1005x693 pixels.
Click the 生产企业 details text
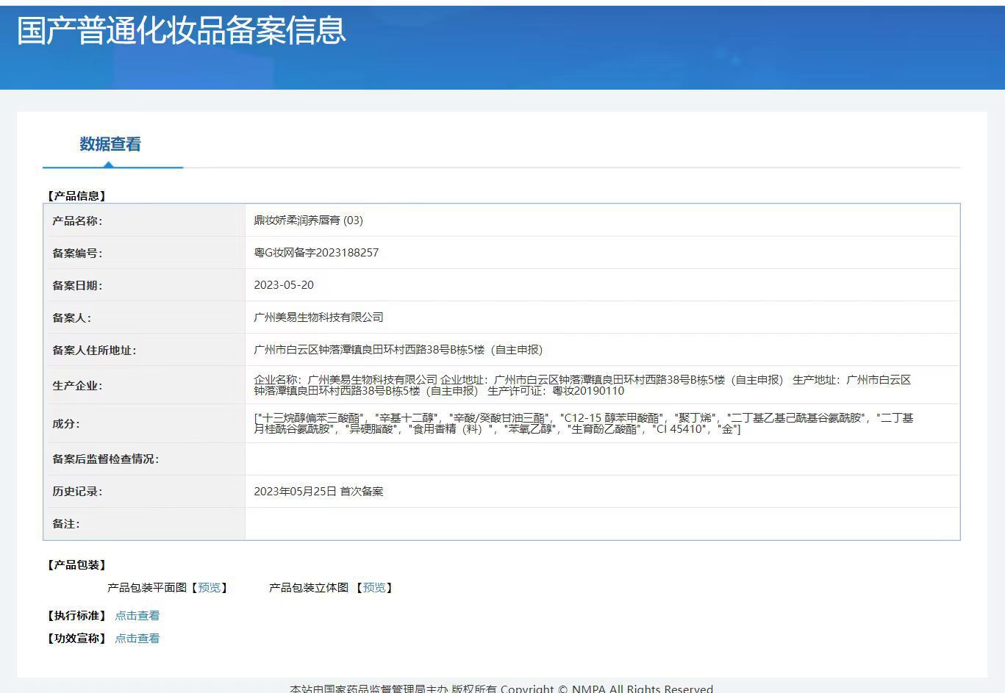[x=582, y=385]
